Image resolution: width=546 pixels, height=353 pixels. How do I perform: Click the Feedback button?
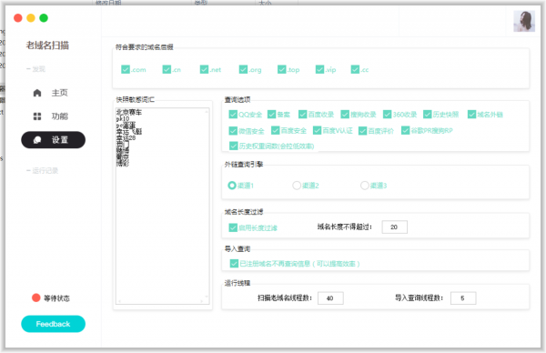coord(54,324)
